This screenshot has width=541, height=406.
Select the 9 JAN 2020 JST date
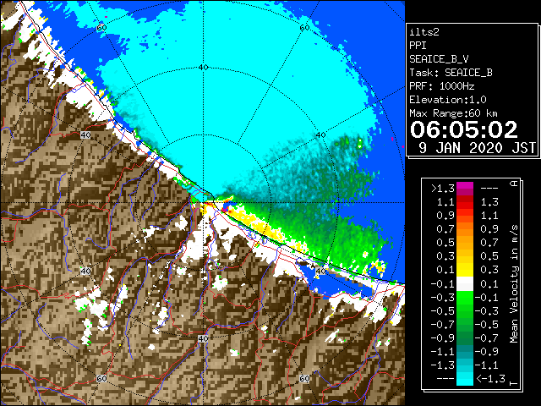[478, 148]
